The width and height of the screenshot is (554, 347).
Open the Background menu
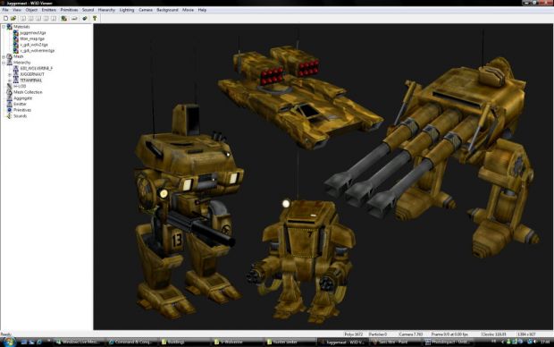click(x=167, y=10)
